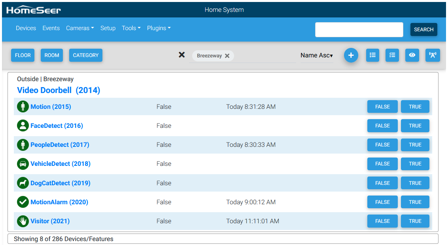This screenshot has width=448, height=247.
Task: Switch to list view icon
Action: (x=372, y=55)
